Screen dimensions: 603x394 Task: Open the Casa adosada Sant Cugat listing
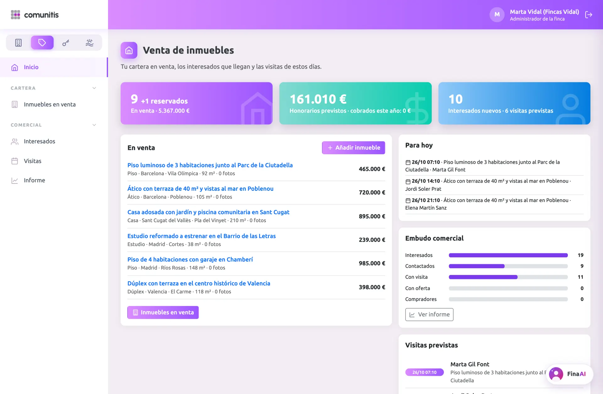coord(208,212)
